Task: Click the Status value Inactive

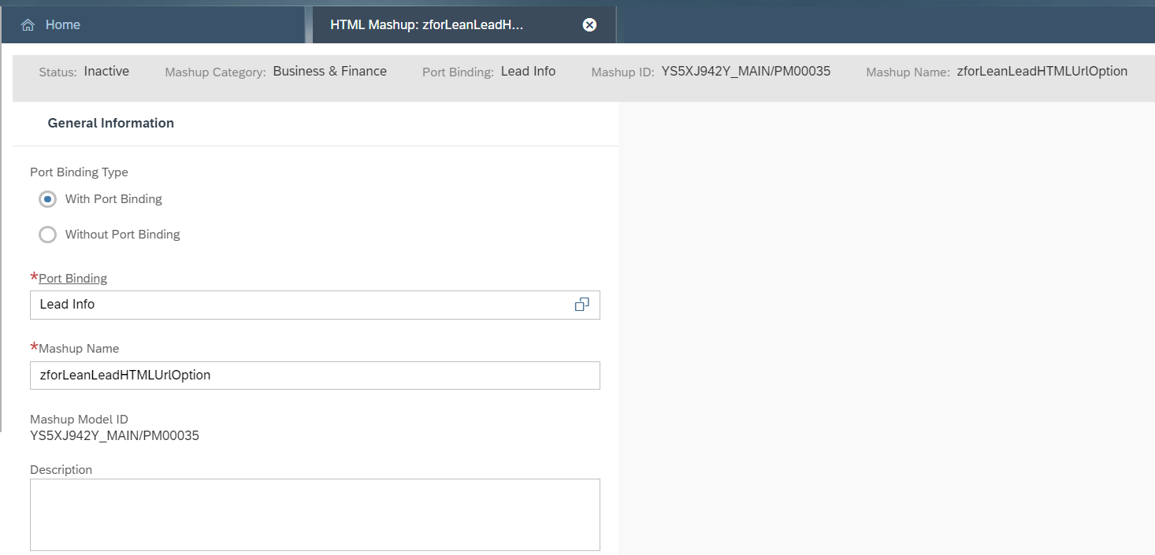Action: coord(106,71)
